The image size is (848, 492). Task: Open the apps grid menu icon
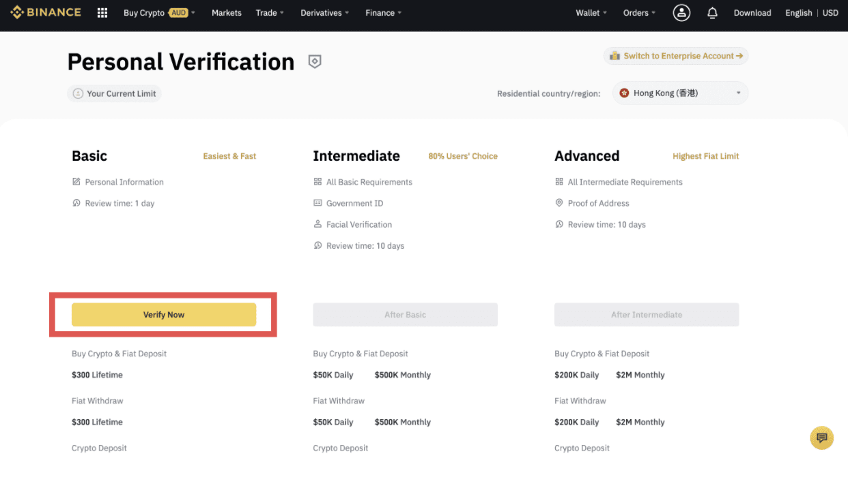(x=102, y=13)
